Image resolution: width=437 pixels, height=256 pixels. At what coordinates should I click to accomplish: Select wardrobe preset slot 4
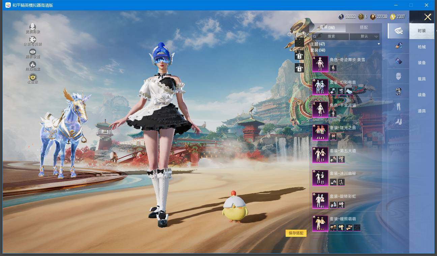299,68
